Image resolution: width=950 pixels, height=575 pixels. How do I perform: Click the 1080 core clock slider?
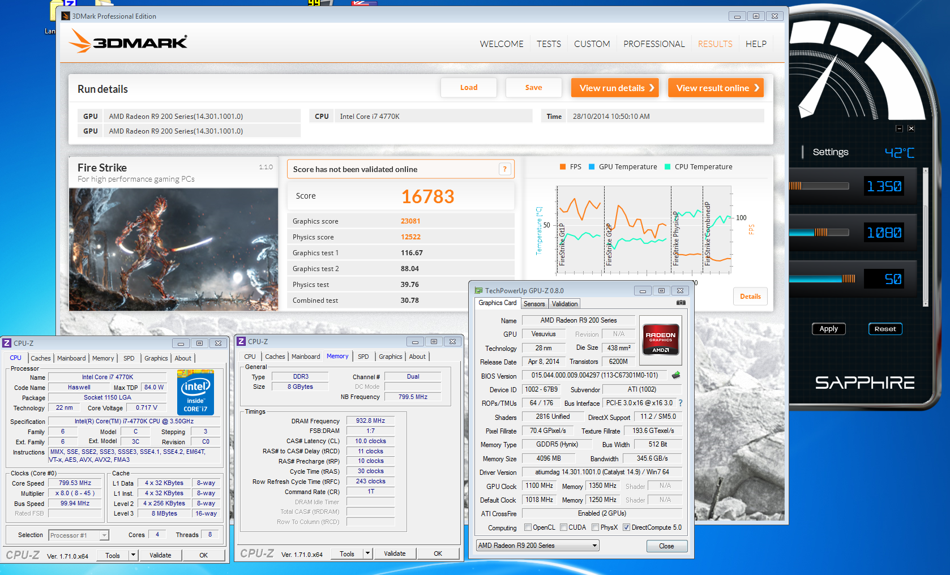[819, 232]
